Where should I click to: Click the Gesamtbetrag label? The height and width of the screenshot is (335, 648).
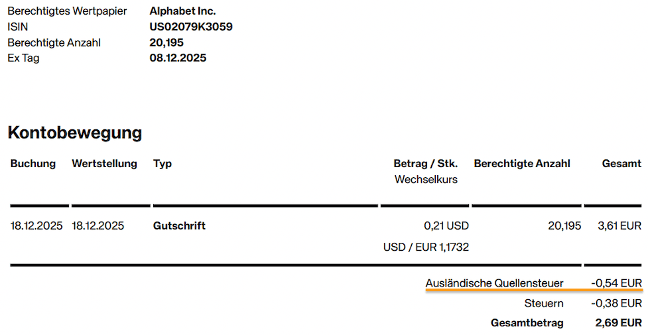click(x=527, y=324)
